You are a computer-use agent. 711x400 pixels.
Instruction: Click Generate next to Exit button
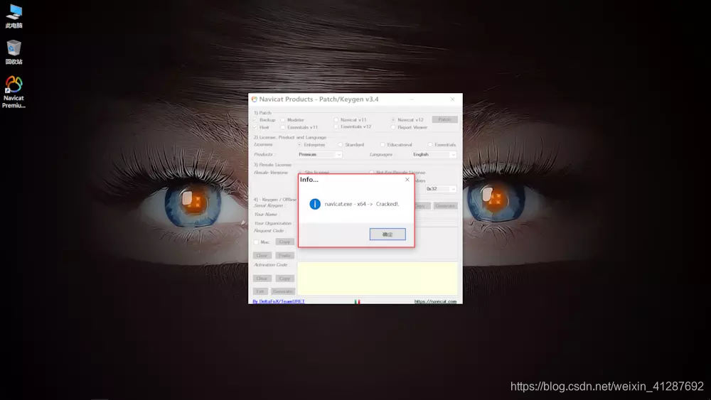pyautogui.click(x=283, y=291)
